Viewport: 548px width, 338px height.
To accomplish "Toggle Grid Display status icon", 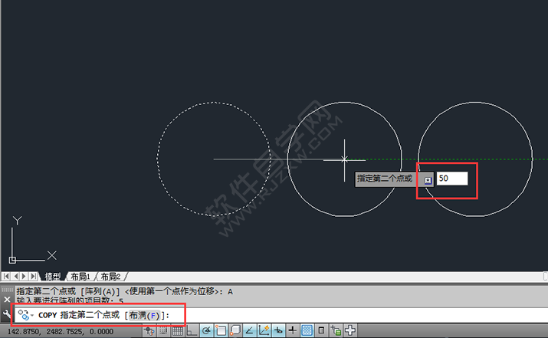I will pos(178,330).
